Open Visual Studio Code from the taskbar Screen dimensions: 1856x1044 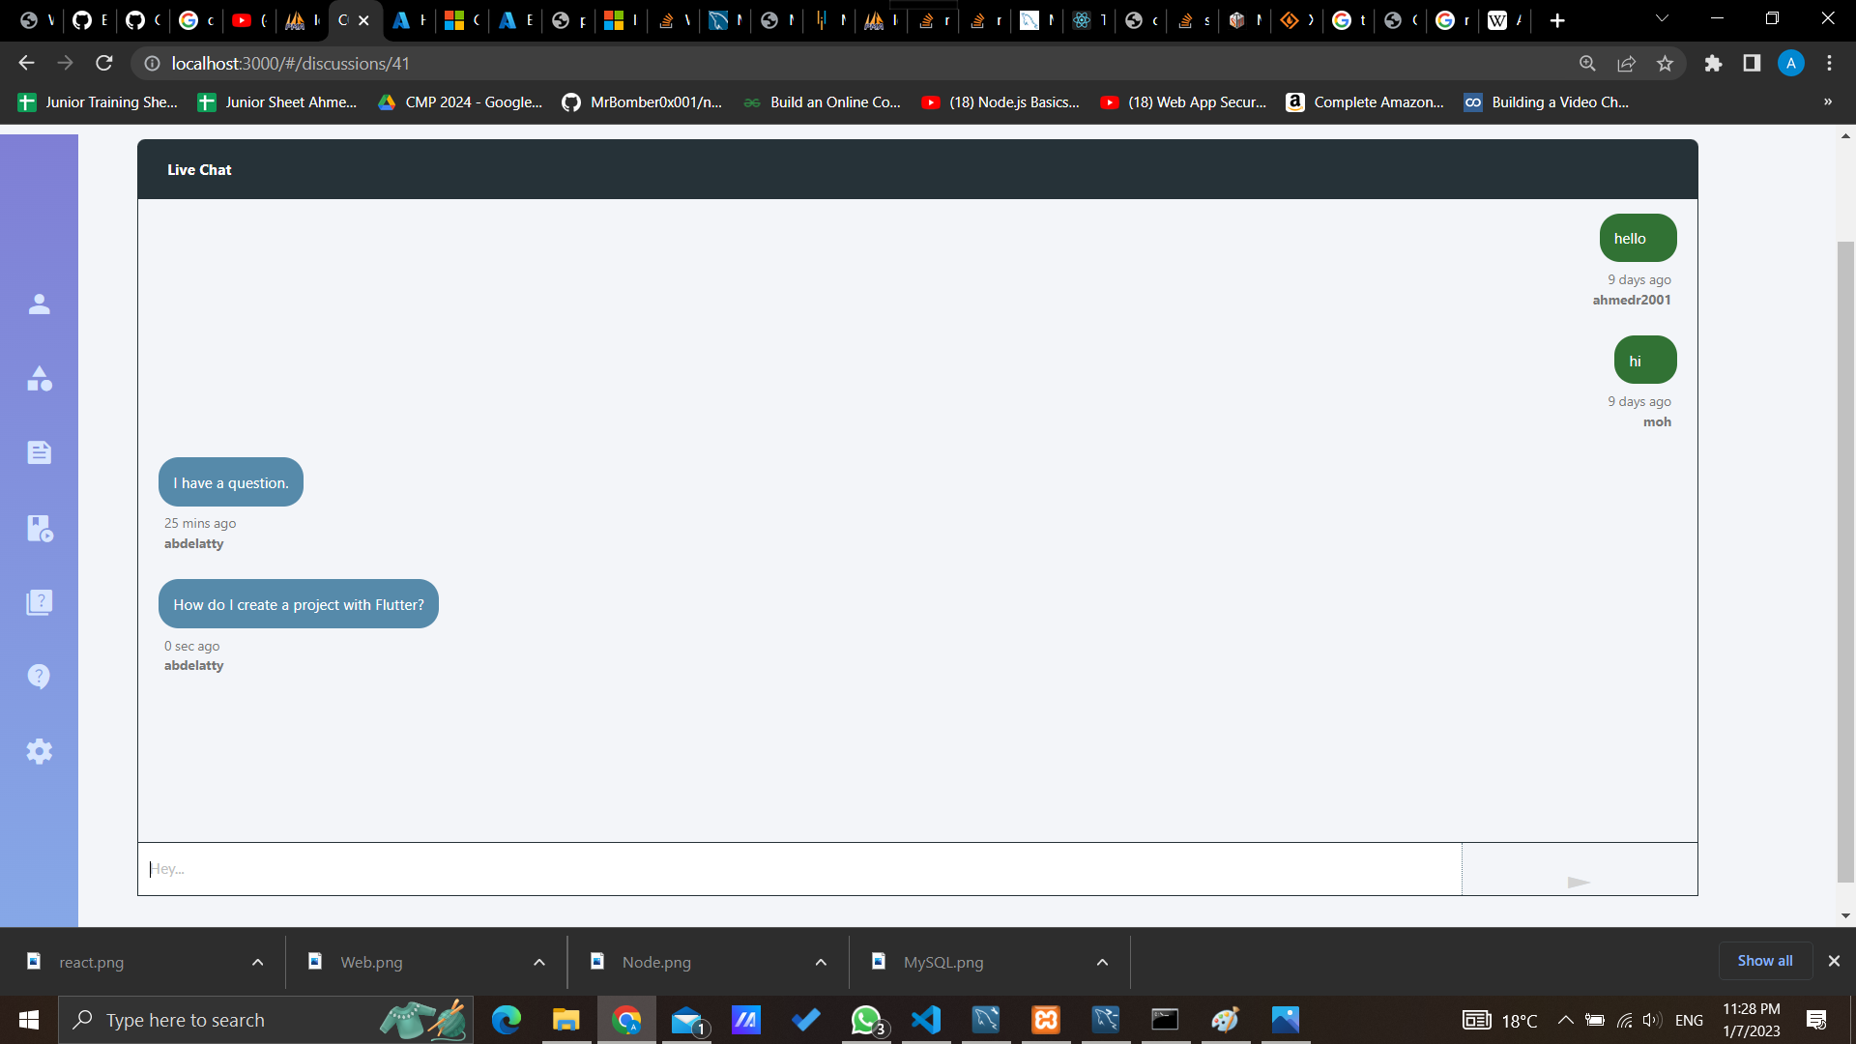(925, 1020)
